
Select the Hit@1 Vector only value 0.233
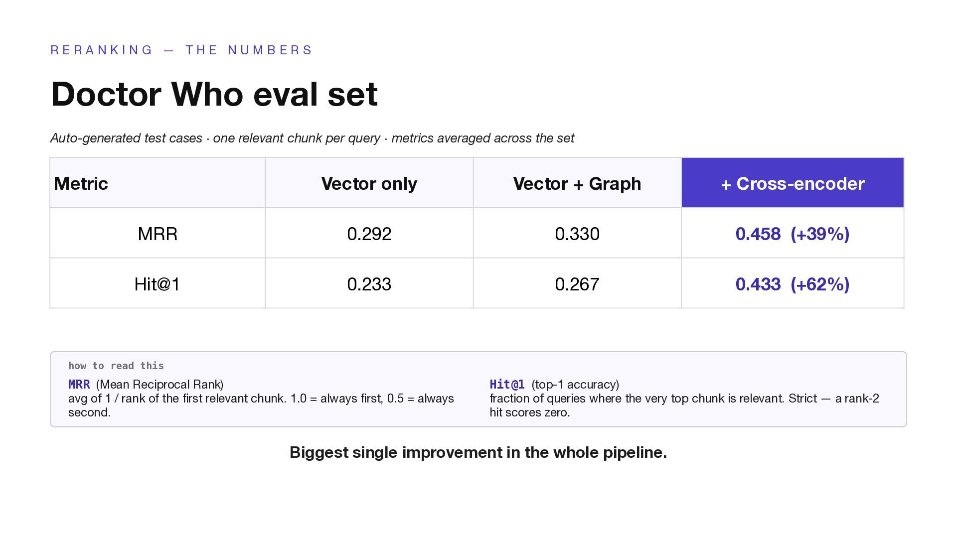tap(369, 284)
